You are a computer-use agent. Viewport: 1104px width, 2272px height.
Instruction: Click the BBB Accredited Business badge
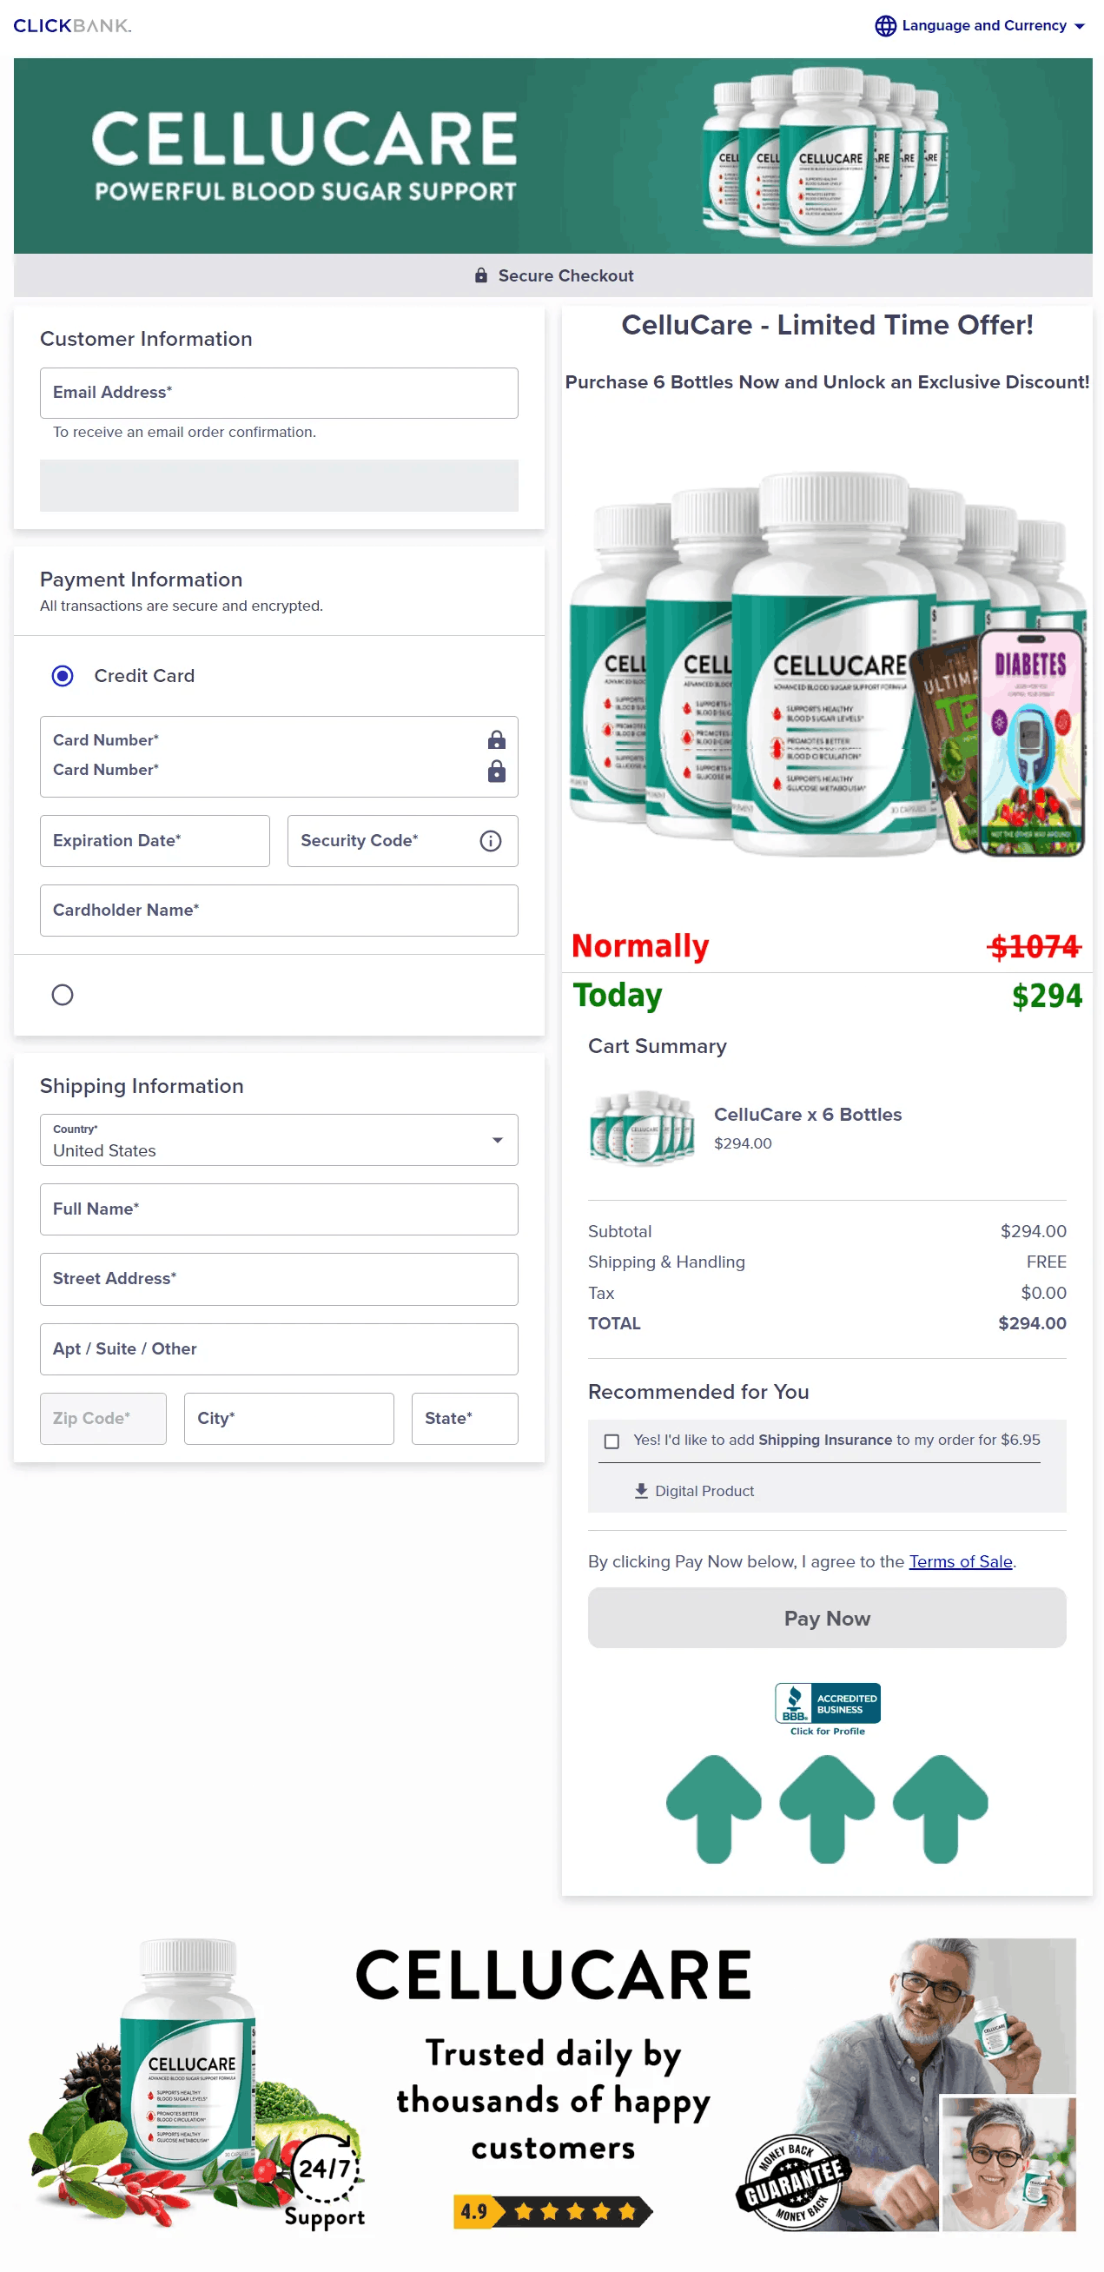(x=826, y=1702)
